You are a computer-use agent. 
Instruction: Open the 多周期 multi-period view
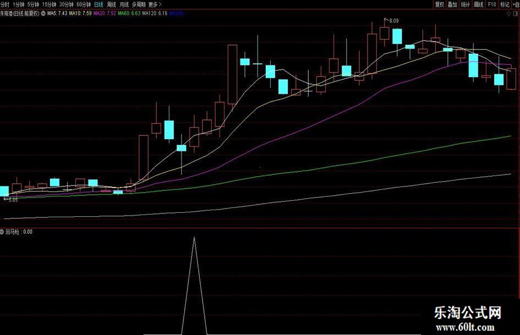click(x=139, y=4)
